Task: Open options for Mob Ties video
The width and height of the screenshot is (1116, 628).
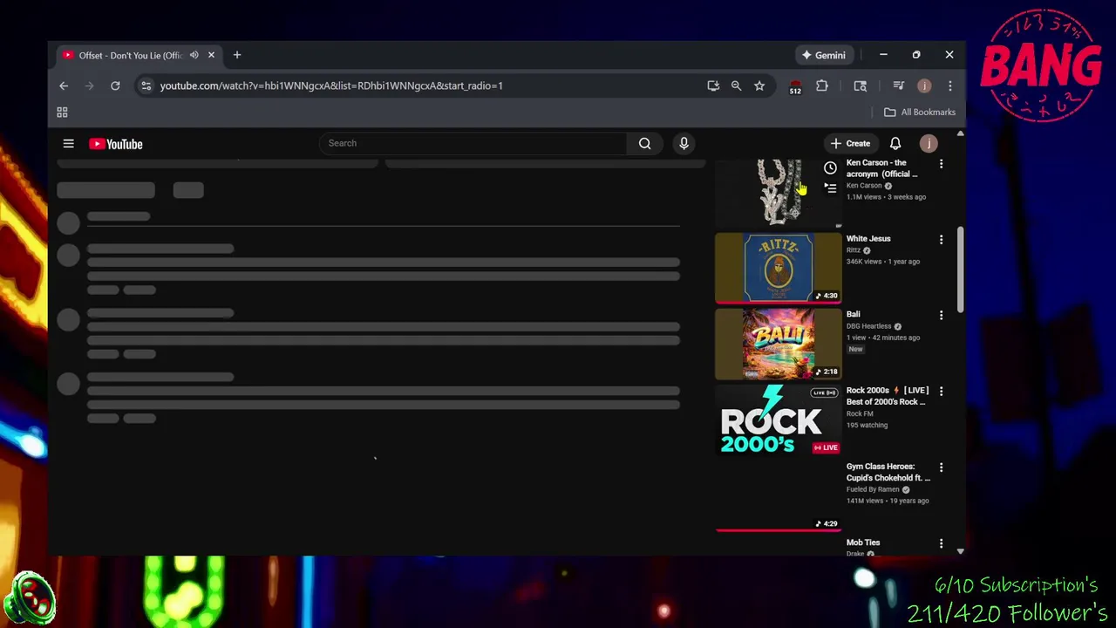Action: 941,543
